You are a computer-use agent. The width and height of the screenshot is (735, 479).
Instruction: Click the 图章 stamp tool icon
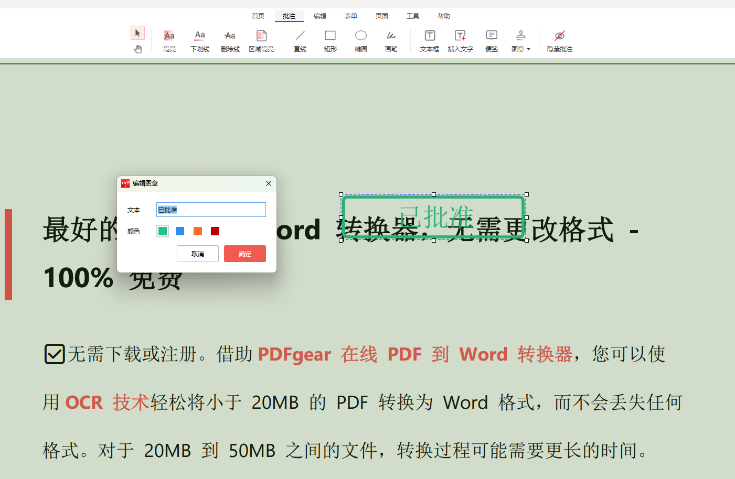[521, 36]
